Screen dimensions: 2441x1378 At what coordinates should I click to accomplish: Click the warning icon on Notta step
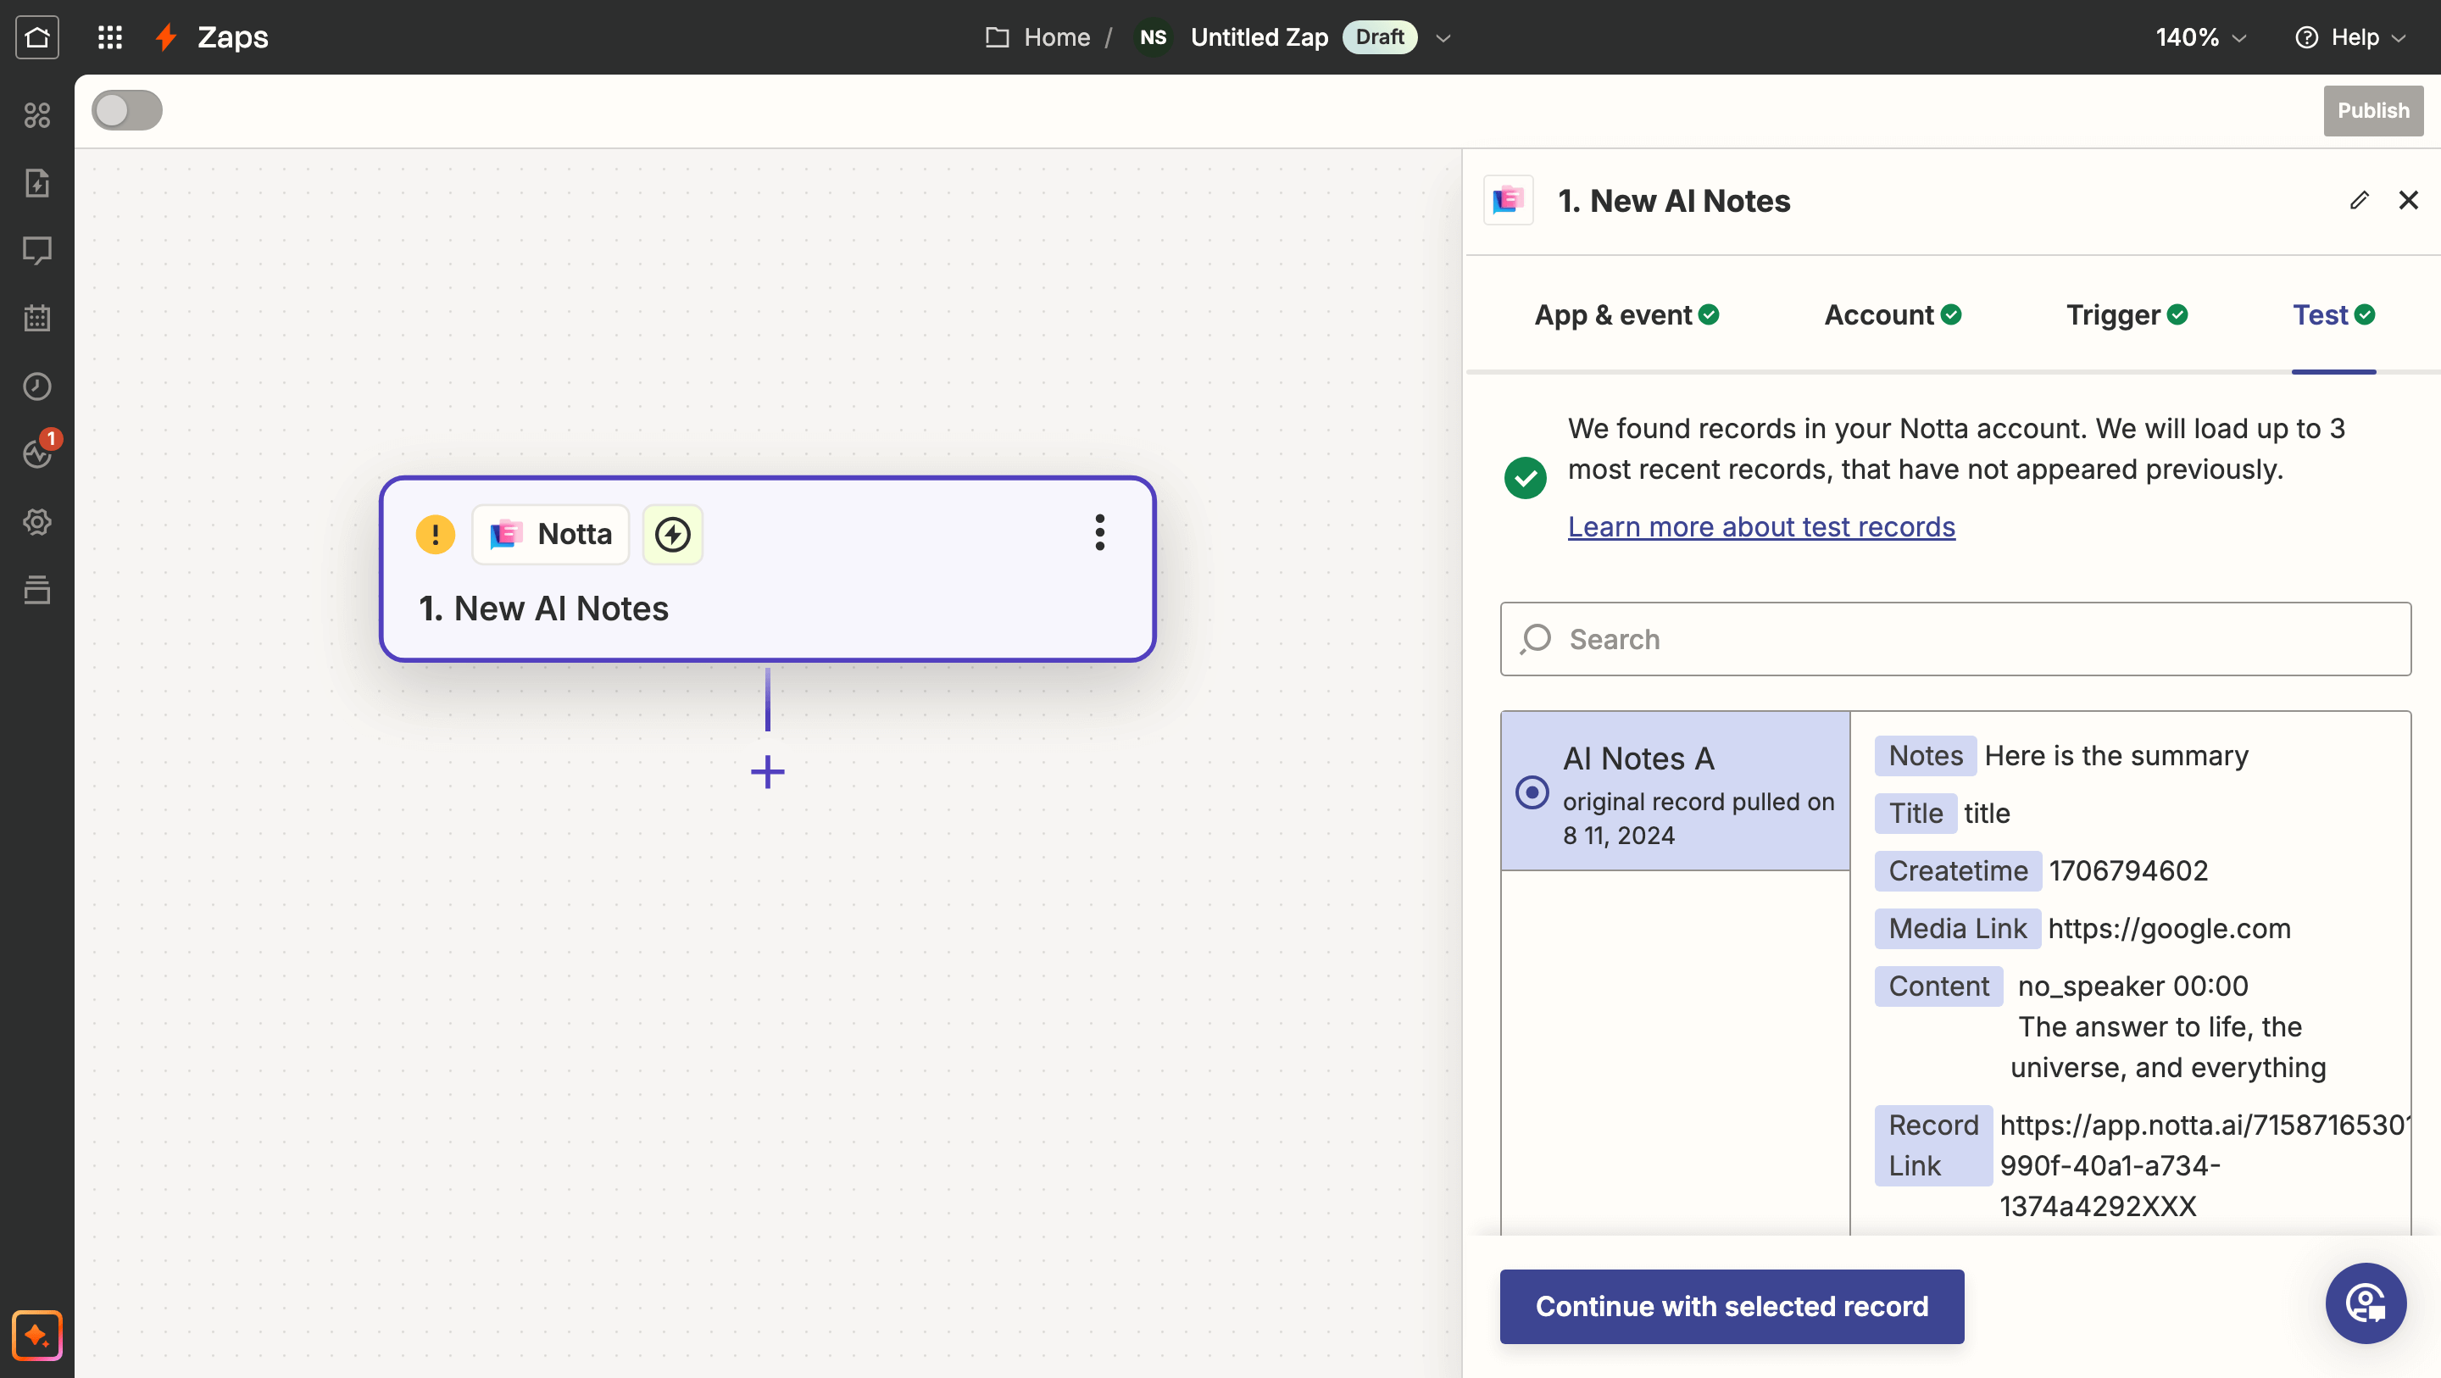pos(435,534)
